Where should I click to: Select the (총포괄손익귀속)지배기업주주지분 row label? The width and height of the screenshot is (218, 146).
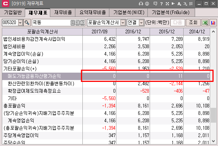pyautogui.click(x=39, y=128)
